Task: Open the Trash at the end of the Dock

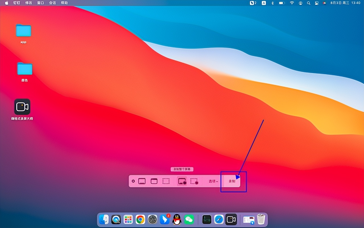Action: click(261, 219)
